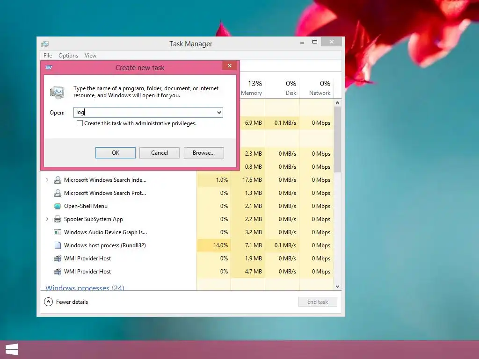The width and height of the screenshot is (479, 359).
Task: Click the Fewer details arrow icon
Action: 48,302
